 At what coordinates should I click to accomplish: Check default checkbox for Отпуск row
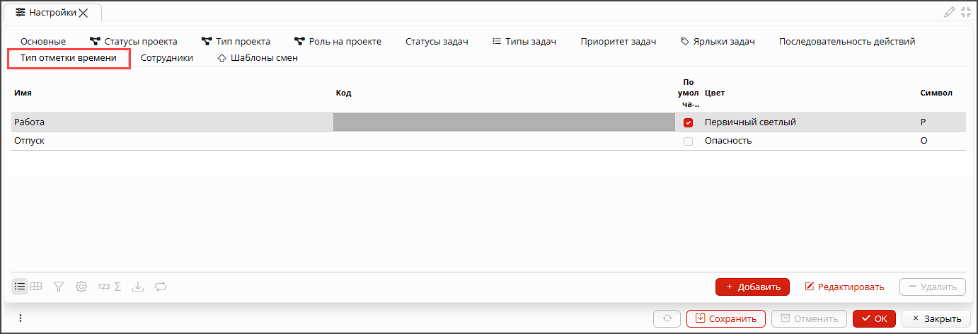tap(688, 141)
